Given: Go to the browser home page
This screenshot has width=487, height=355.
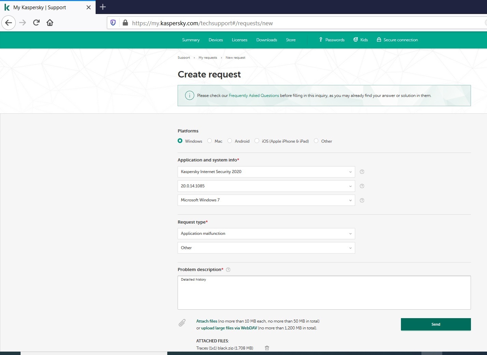Looking at the screenshot, I should coord(50,23).
